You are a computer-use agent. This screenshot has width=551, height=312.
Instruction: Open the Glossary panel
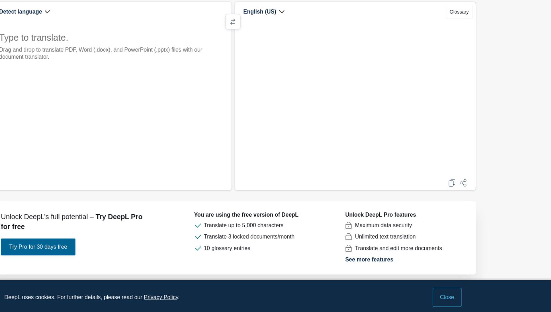pyautogui.click(x=459, y=12)
